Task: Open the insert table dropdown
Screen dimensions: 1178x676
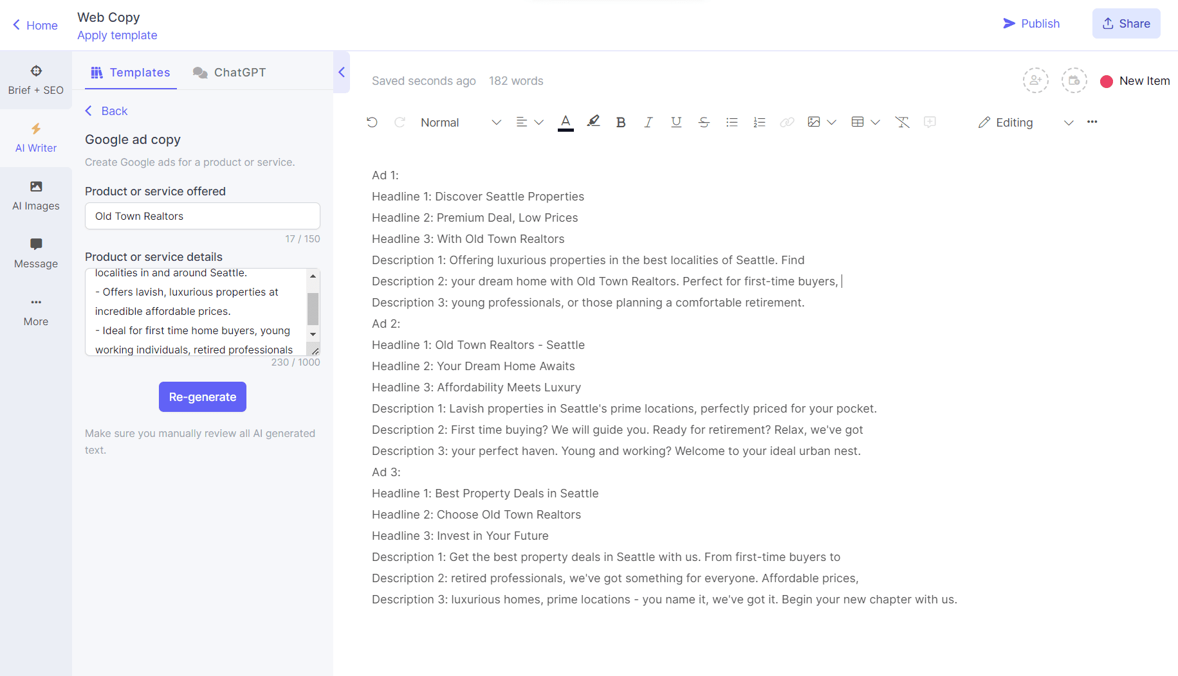Action: tap(865, 122)
